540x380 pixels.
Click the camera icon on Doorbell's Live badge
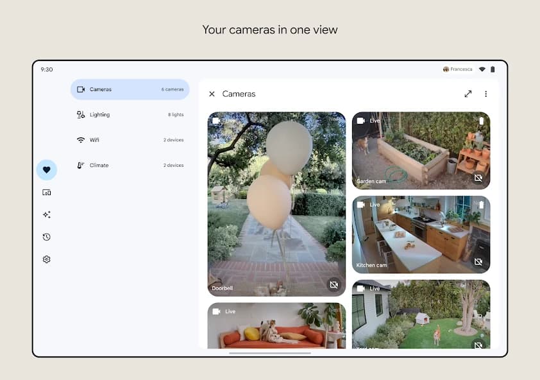(217, 120)
